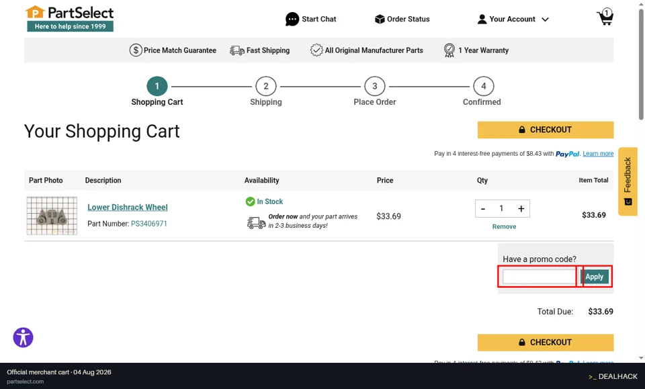The height and width of the screenshot is (389, 645).
Task: Click the Your Account person icon
Action: (x=482, y=19)
